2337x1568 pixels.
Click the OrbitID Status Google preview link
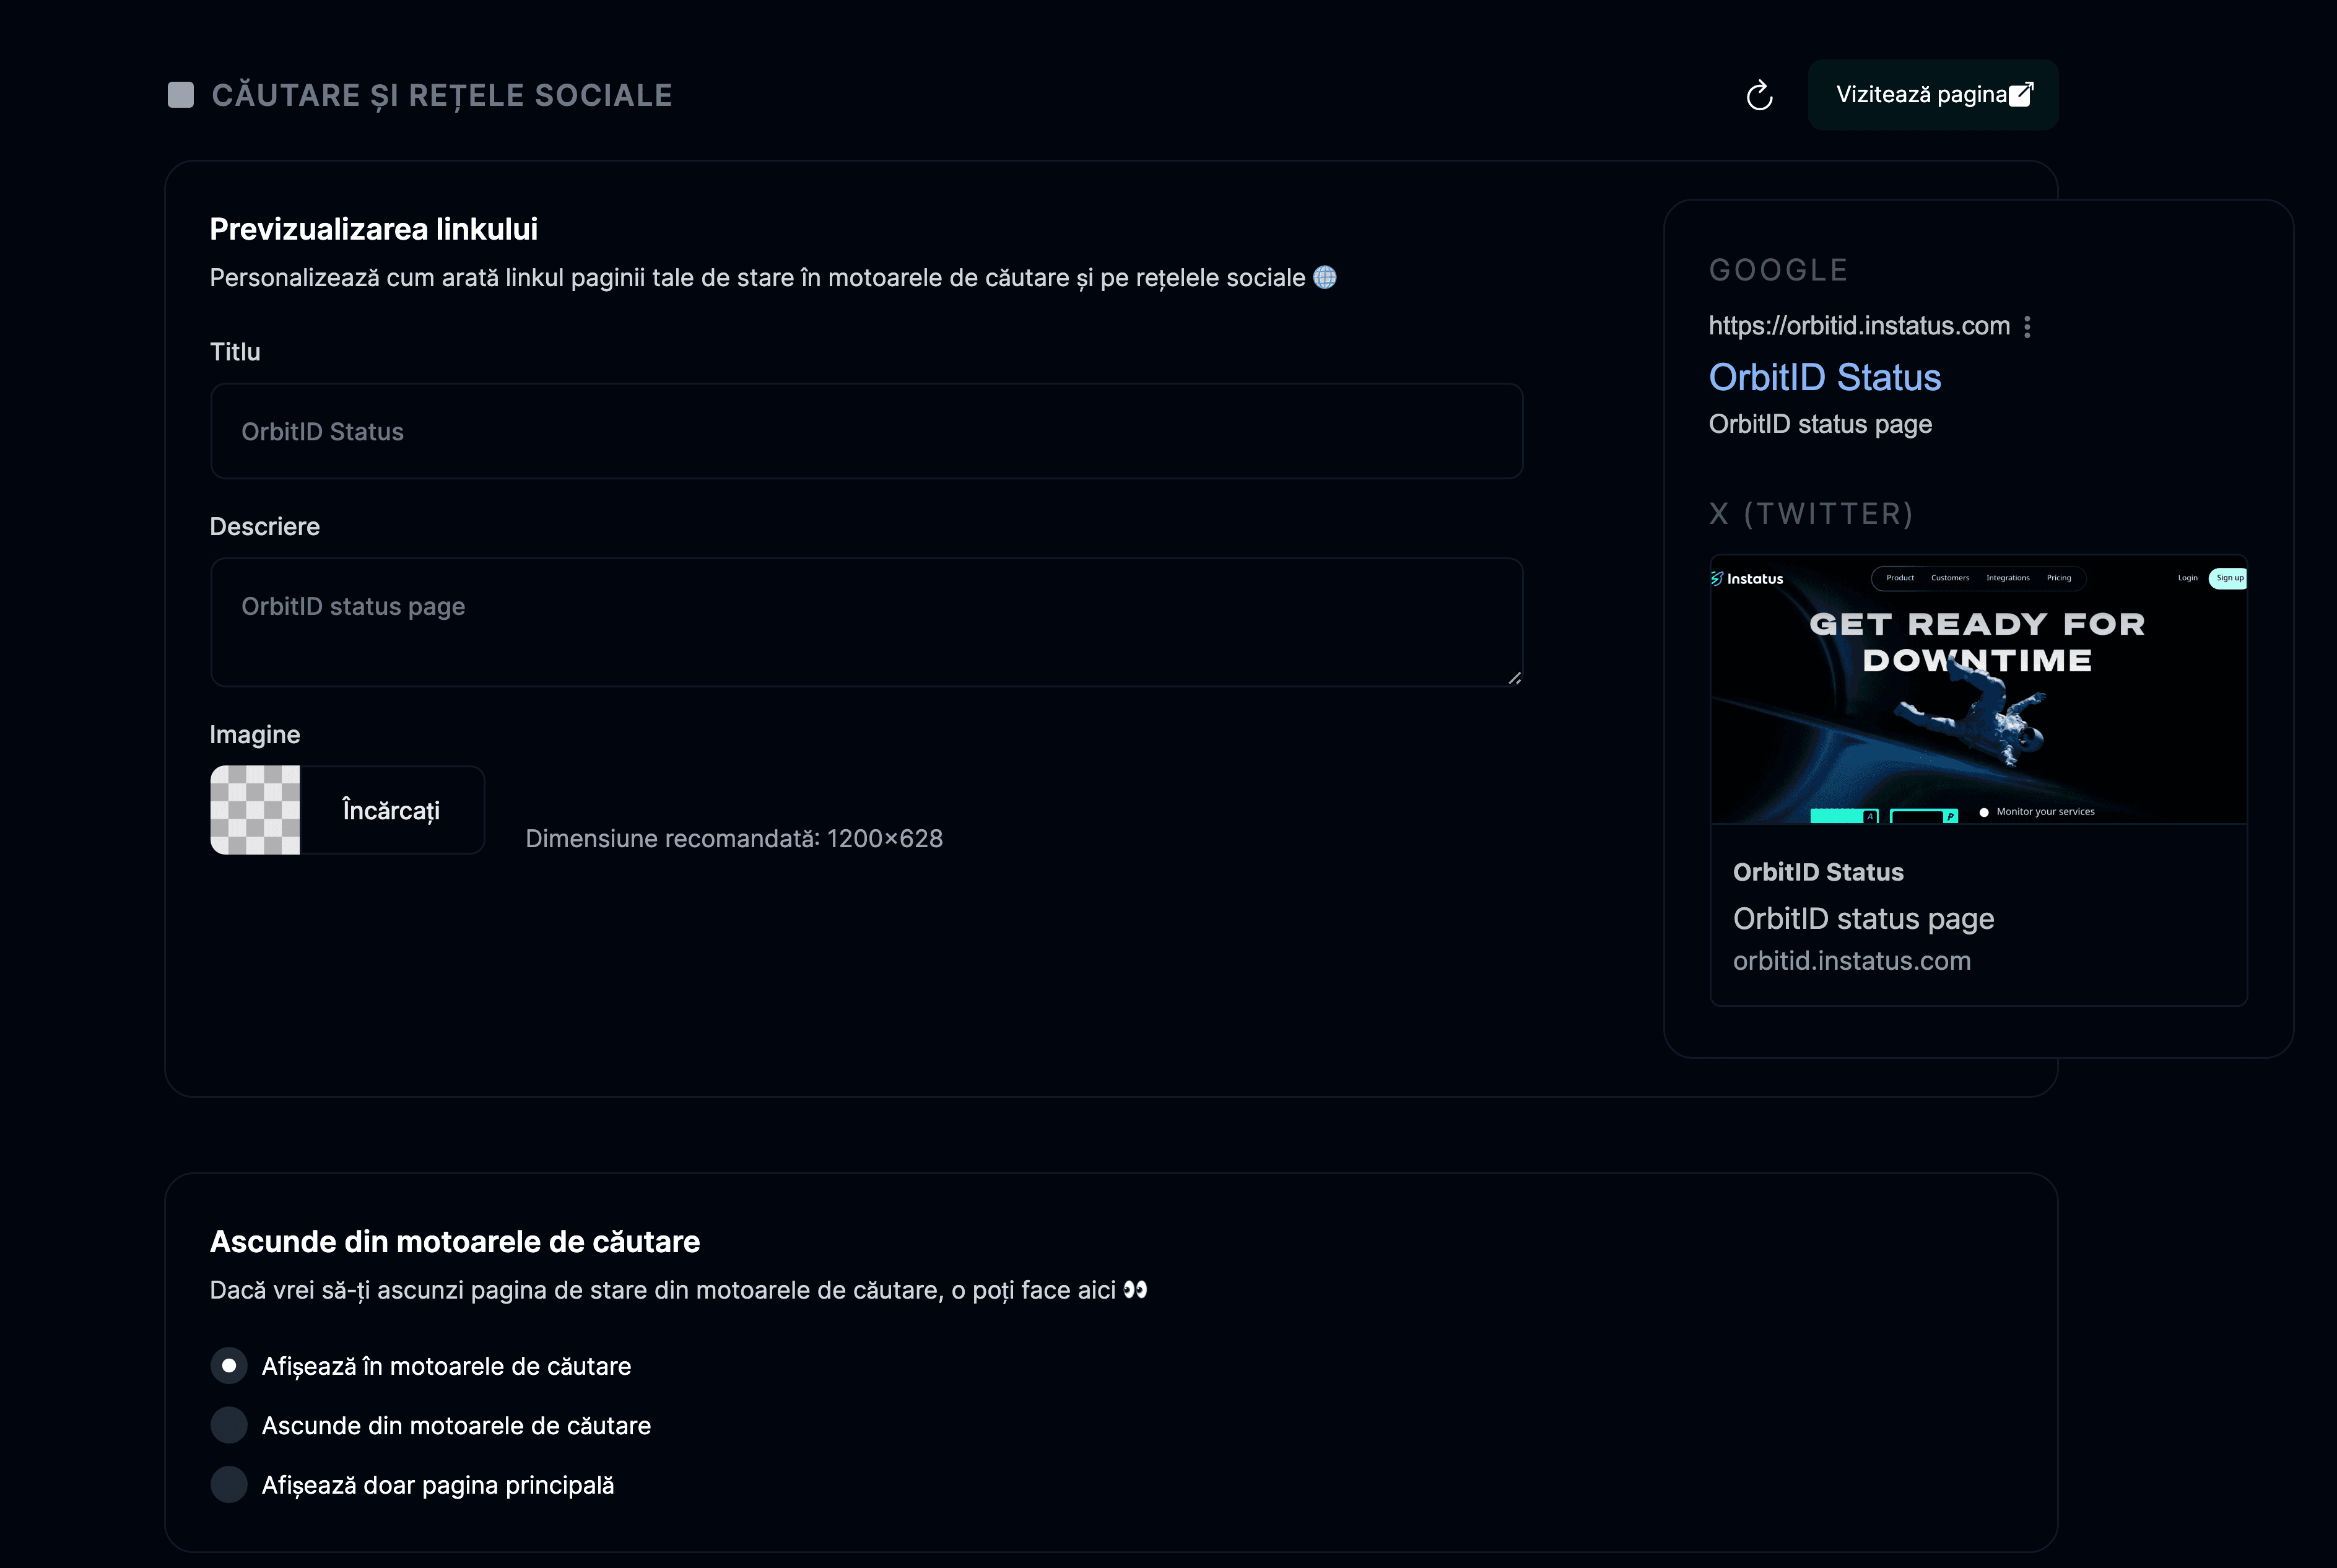[x=1825, y=378]
